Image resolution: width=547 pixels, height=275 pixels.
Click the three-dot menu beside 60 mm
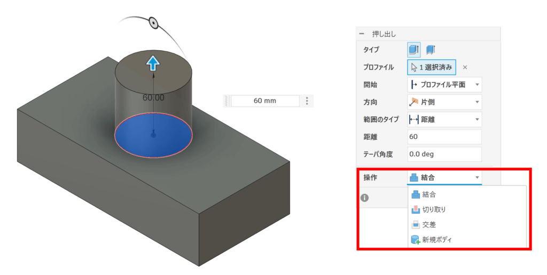pos(307,101)
